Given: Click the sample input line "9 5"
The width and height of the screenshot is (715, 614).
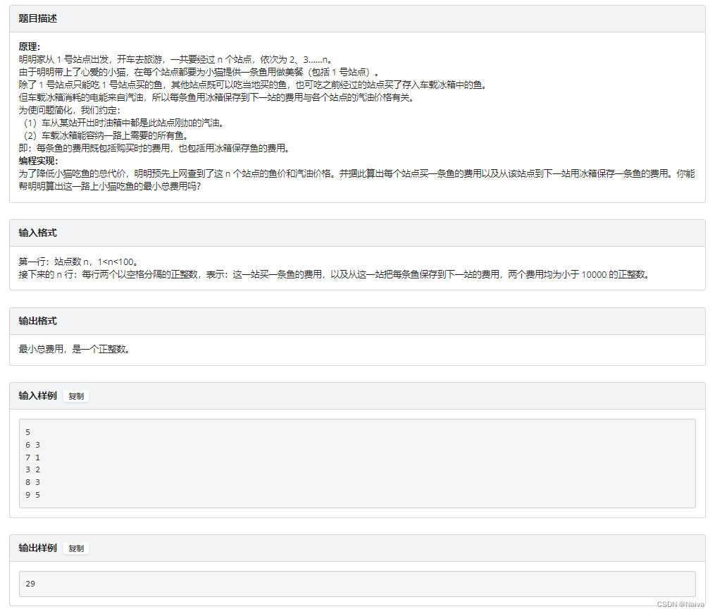Looking at the screenshot, I should coord(33,495).
